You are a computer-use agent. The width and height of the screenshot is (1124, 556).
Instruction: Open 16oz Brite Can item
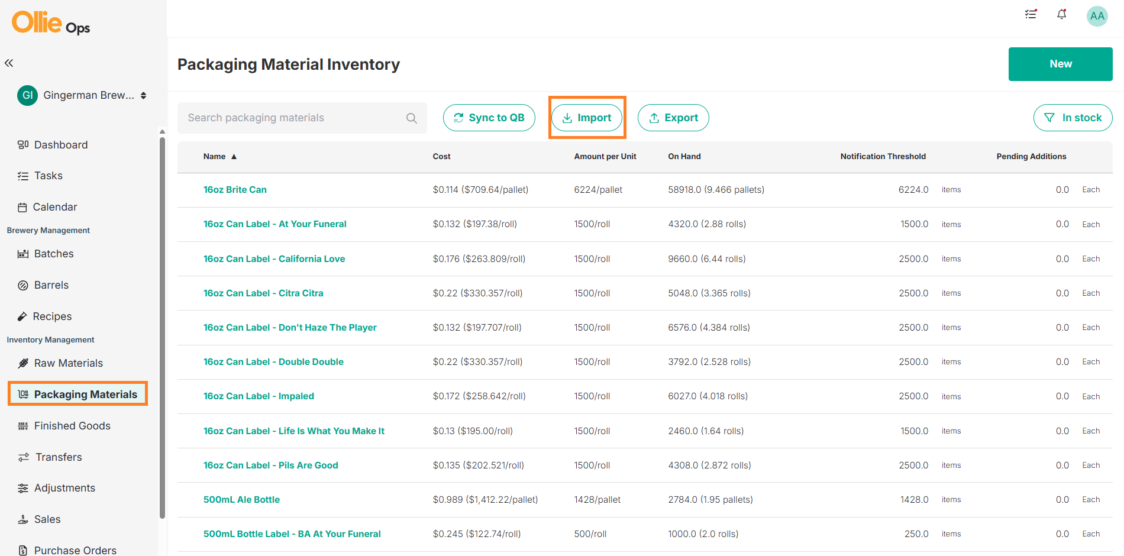pos(235,190)
